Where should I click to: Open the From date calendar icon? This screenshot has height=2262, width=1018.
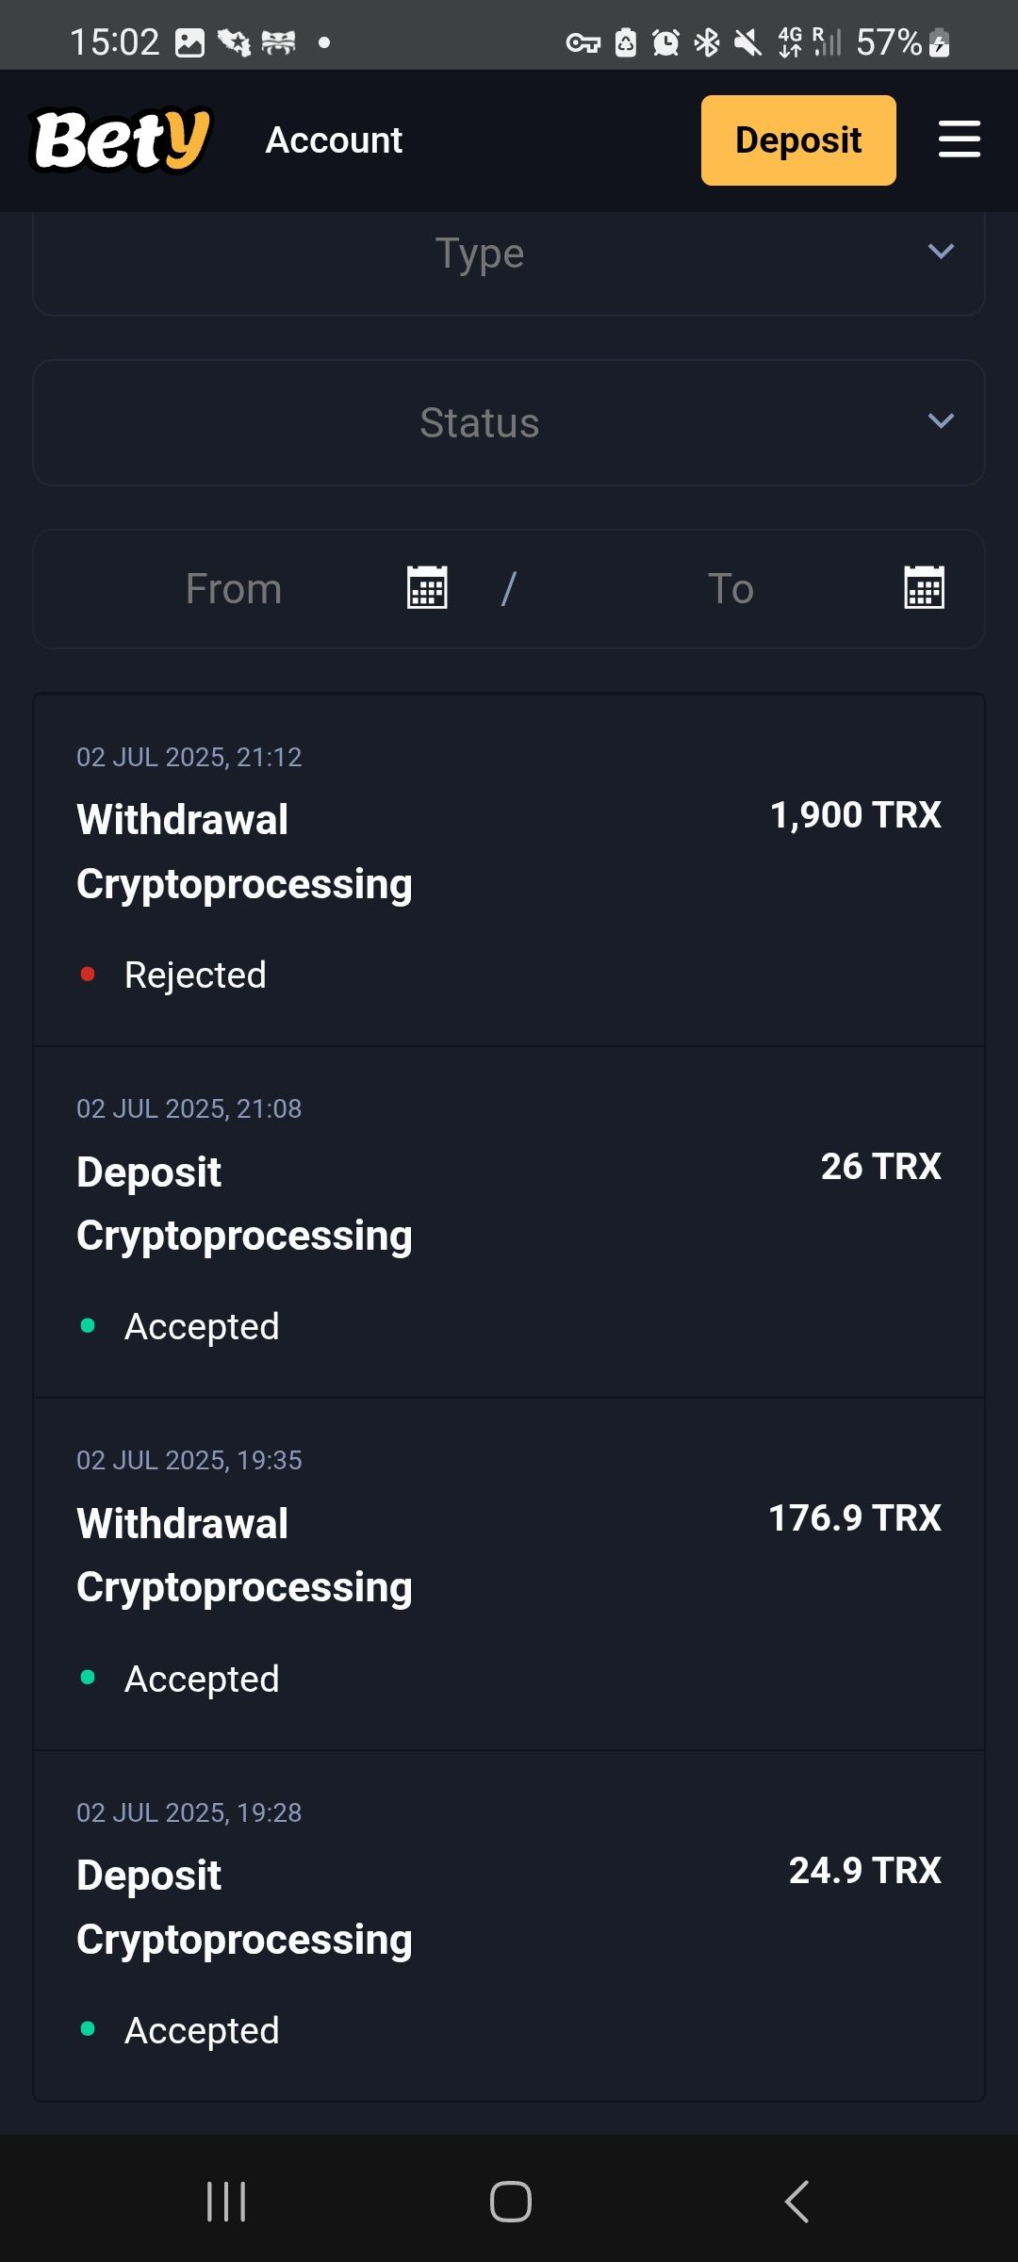point(427,588)
